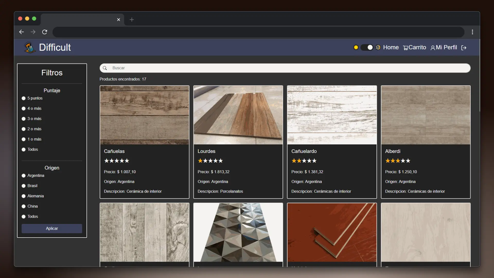Open the gray wood planks product thumbnail
Image resolution: width=494 pixels, height=278 pixels.
[x=144, y=232]
